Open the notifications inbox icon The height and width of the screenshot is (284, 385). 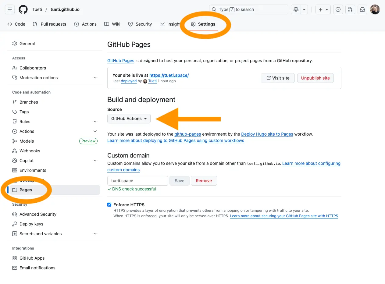coord(362,9)
